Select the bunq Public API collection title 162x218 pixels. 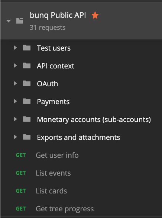tap(58, 15)
